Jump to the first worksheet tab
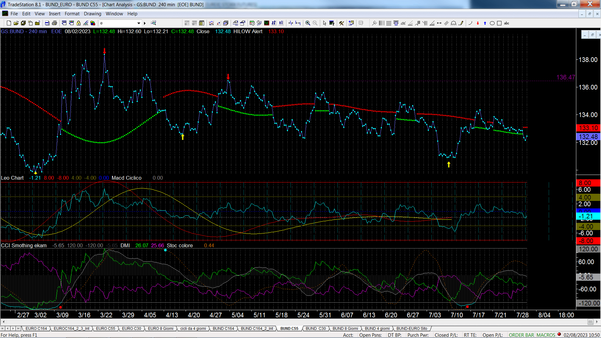The width and height of the screenshot is (601, 338). (3, 329)
